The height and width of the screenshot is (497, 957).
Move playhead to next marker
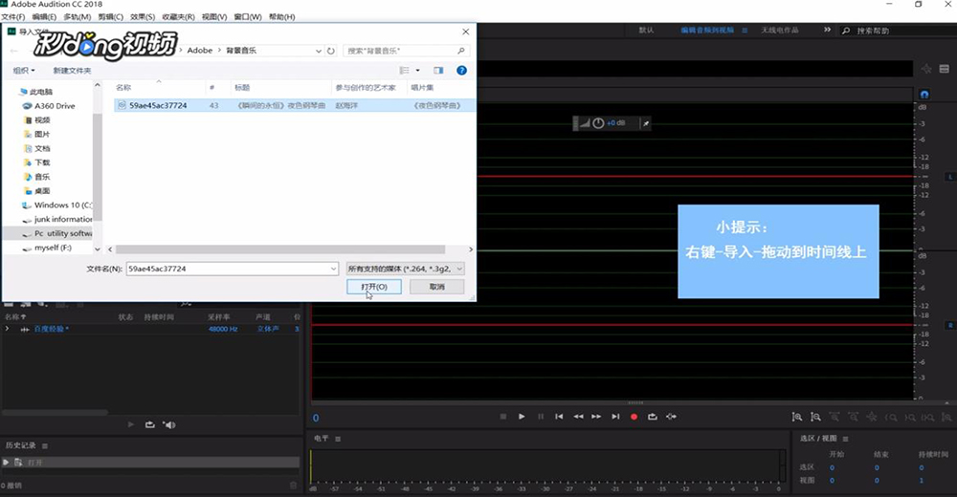click(x=615, y=417)
